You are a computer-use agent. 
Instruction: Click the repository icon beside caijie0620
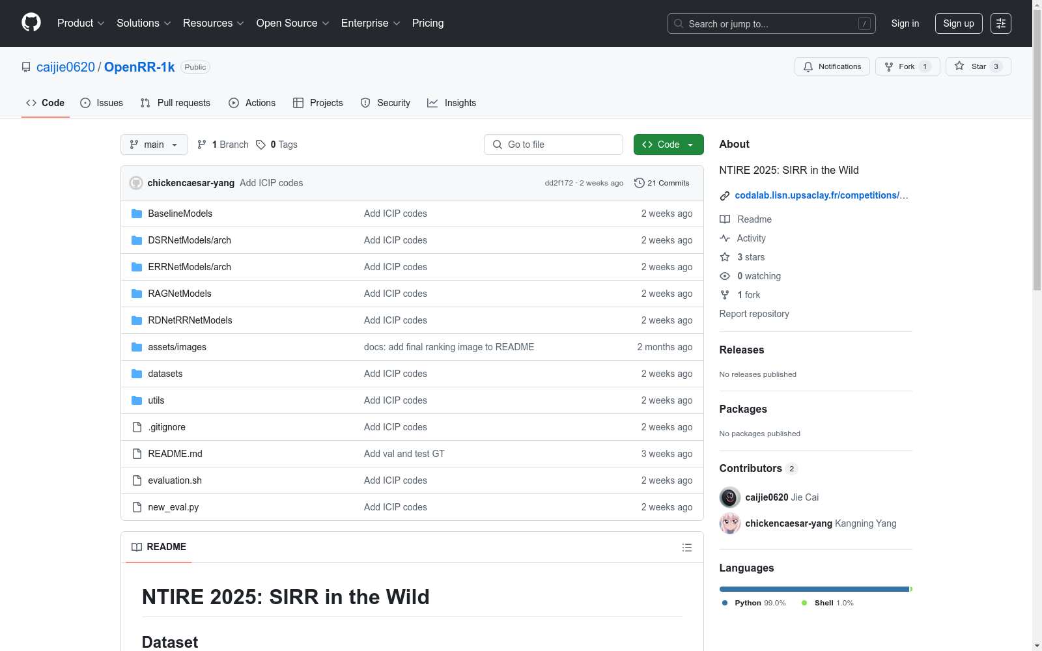pyautogui.click(x=26, y=67)
